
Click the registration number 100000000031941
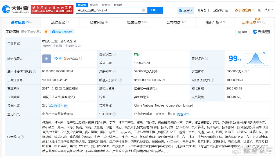[x=55, y=80]
